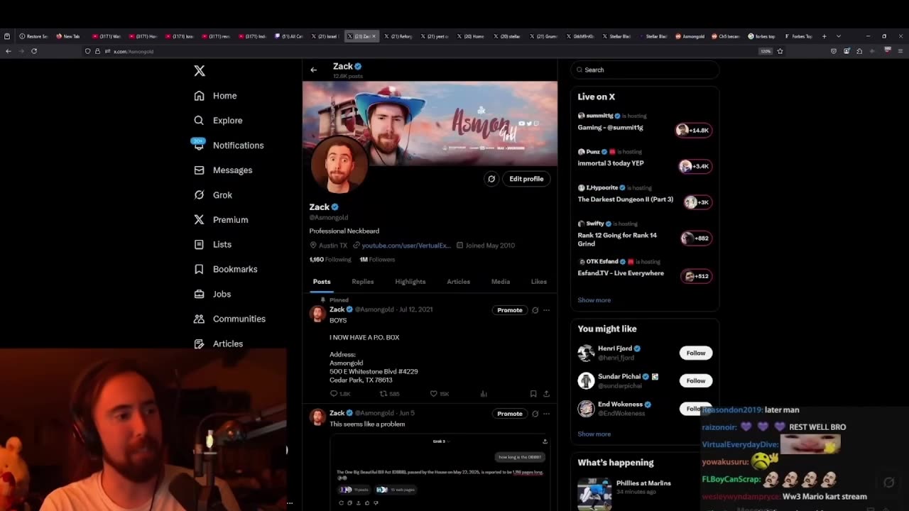Click Grok icon on Jun 5 post
The image size is (909, 511).
coord(535,414)
